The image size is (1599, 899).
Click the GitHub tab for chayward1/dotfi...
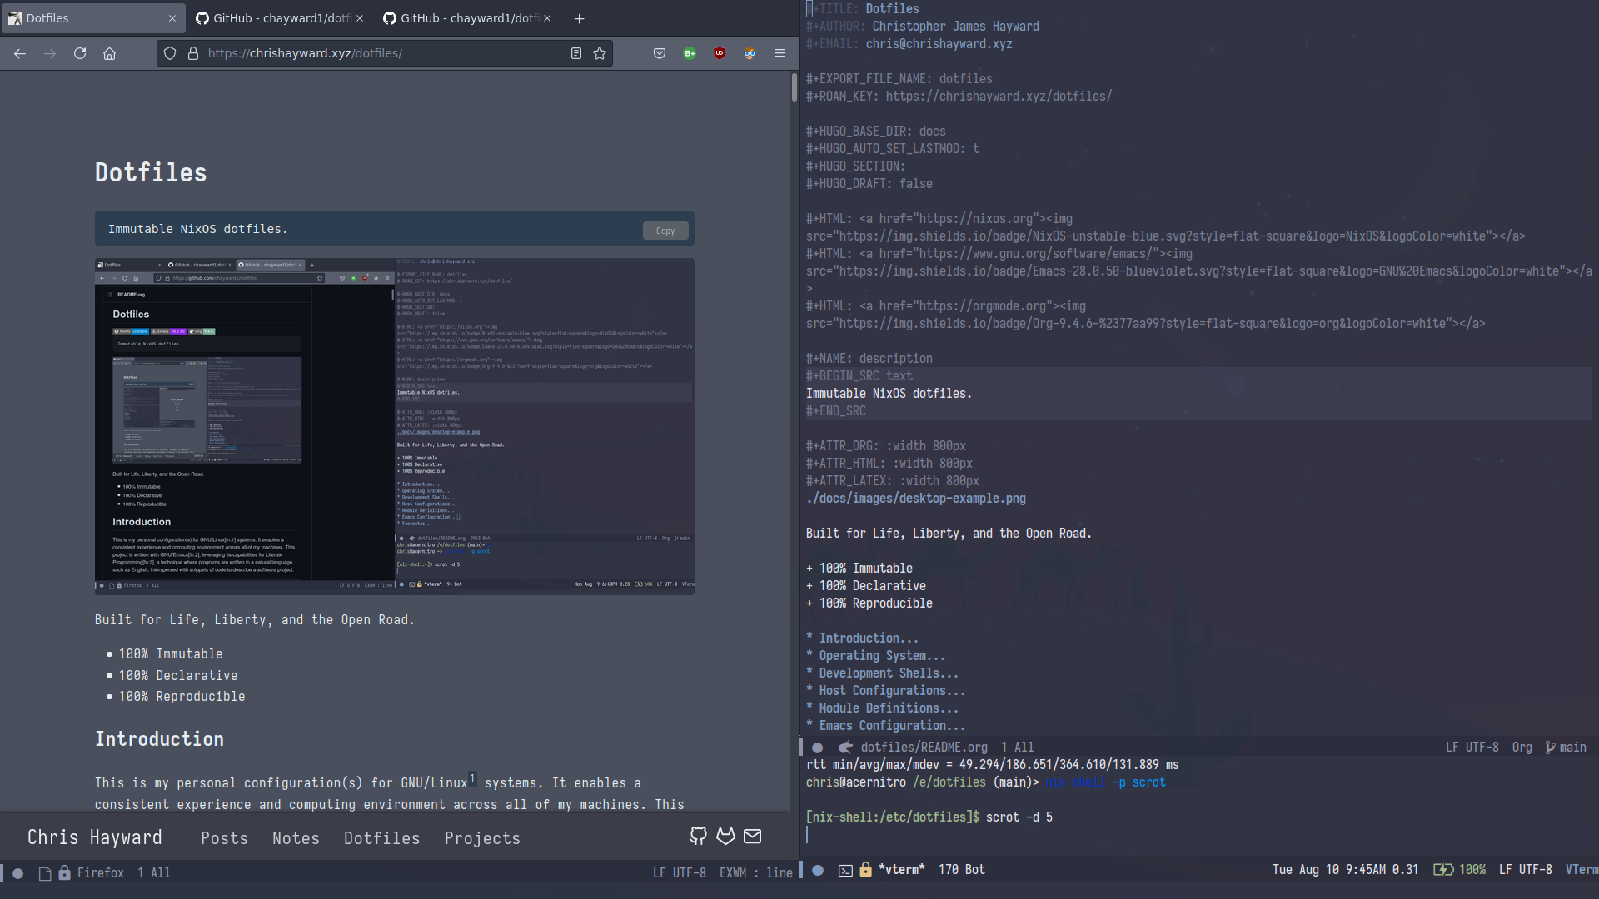[281, 17]
